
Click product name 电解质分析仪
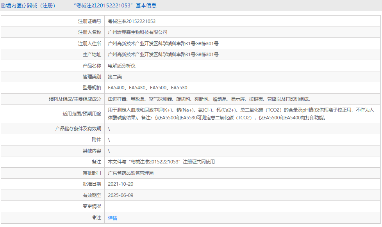122,66
